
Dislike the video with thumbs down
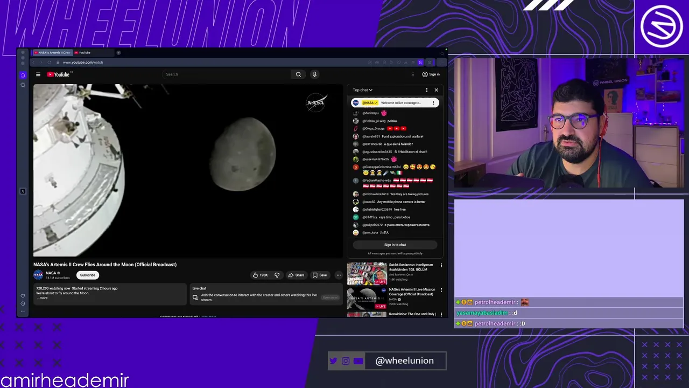tap(277, 275)
